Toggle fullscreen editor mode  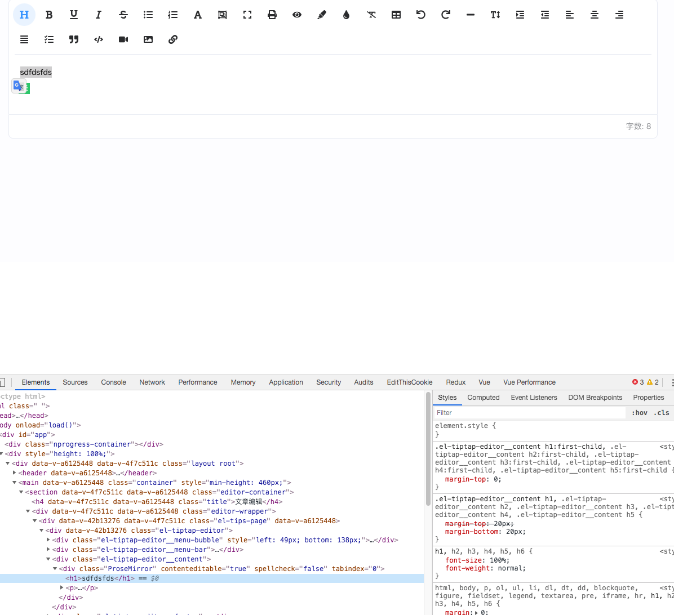(x=247, y=15)
